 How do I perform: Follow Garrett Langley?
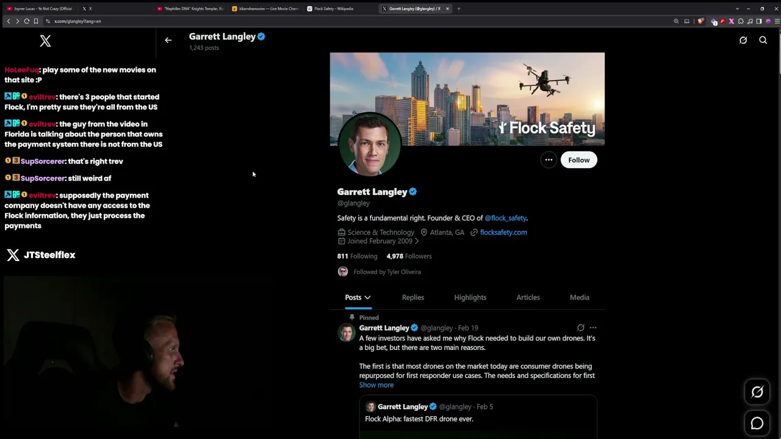[x=578, y=160]
